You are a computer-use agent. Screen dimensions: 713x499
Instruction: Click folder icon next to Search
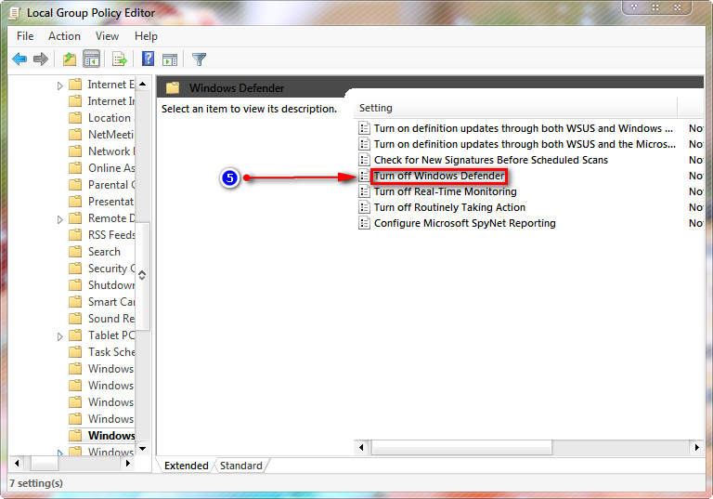(75, 252)
